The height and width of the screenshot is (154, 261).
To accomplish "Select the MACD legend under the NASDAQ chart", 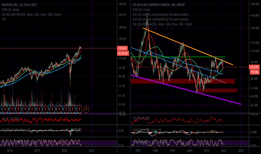I will point(16,130).
